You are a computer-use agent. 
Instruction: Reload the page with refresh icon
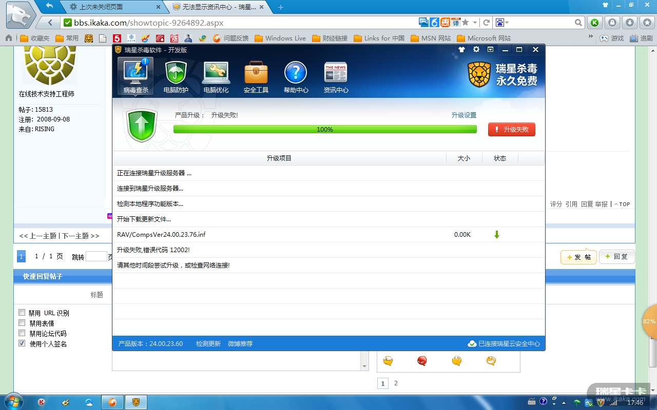(487, 23)
